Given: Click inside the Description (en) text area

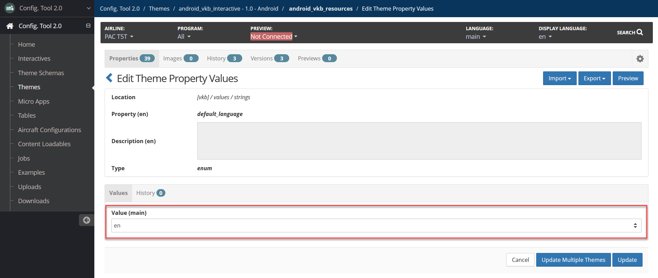Looking at the screenshot, I should point(419,141).
